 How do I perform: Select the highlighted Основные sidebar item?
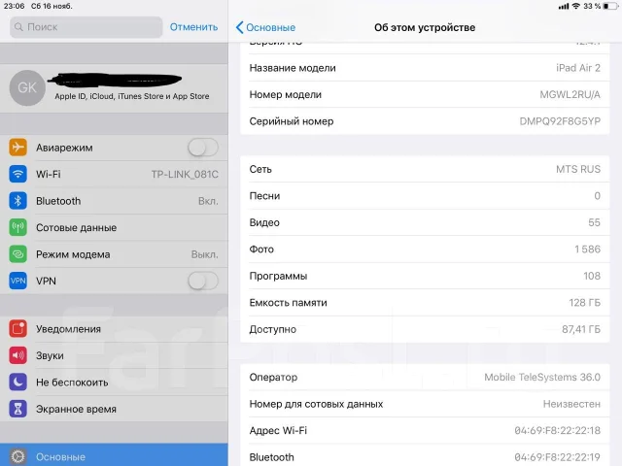(114, 455)
